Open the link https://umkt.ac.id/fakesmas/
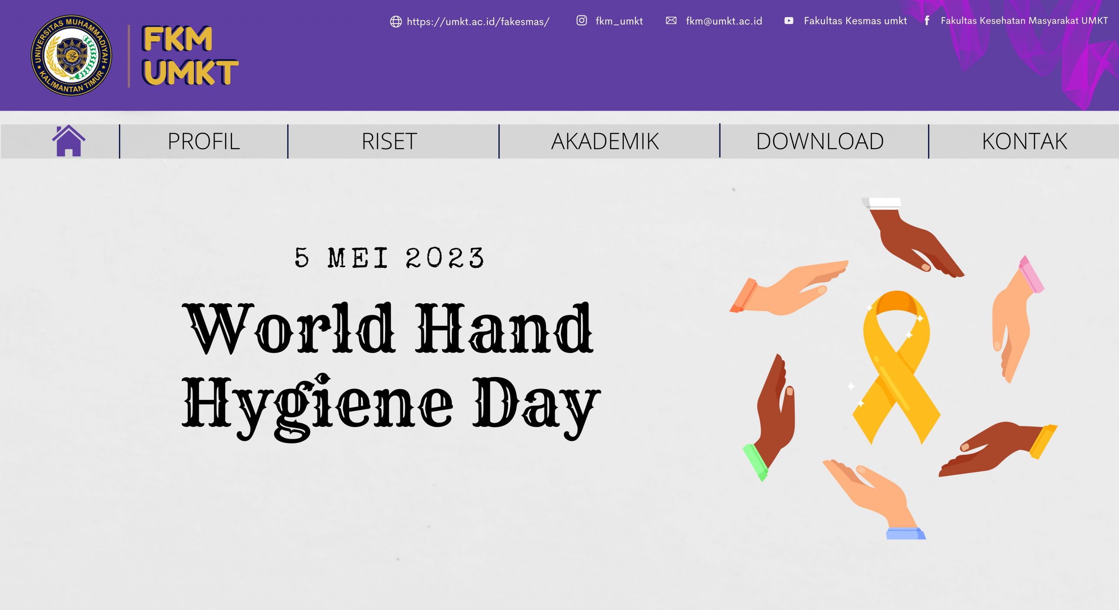This screenshot has width=1119, height=610. coord(479,21)
